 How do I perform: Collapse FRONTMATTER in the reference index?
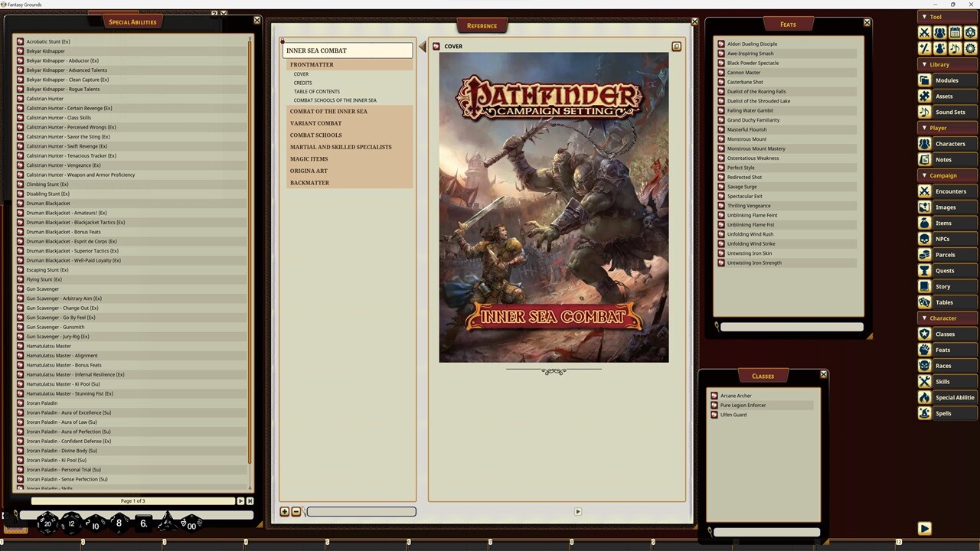312,64
